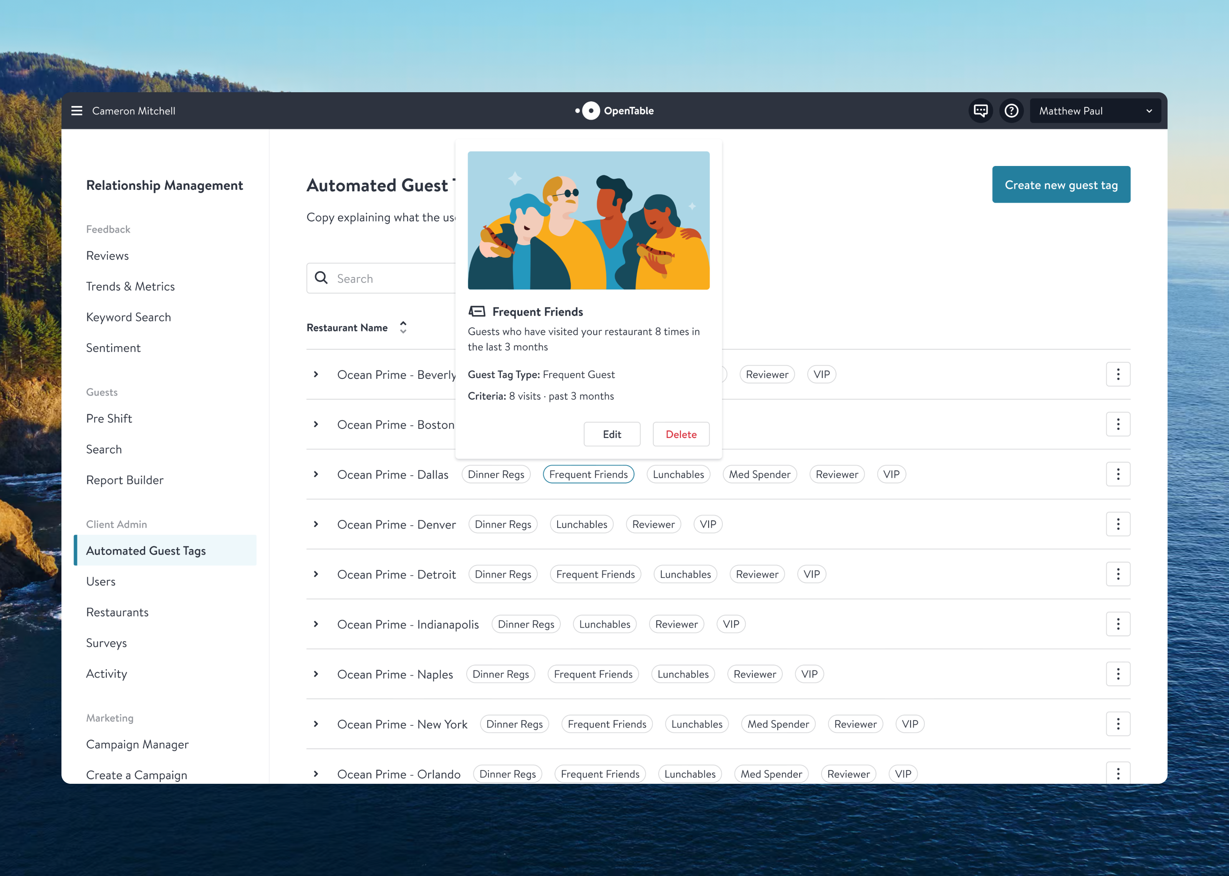
Task: Open guest Search under Guests section
Action: pyautogui.click(x=103, y=449)
